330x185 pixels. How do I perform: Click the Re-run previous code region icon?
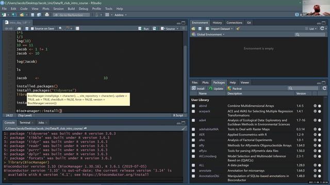click(x=154, y=29)
